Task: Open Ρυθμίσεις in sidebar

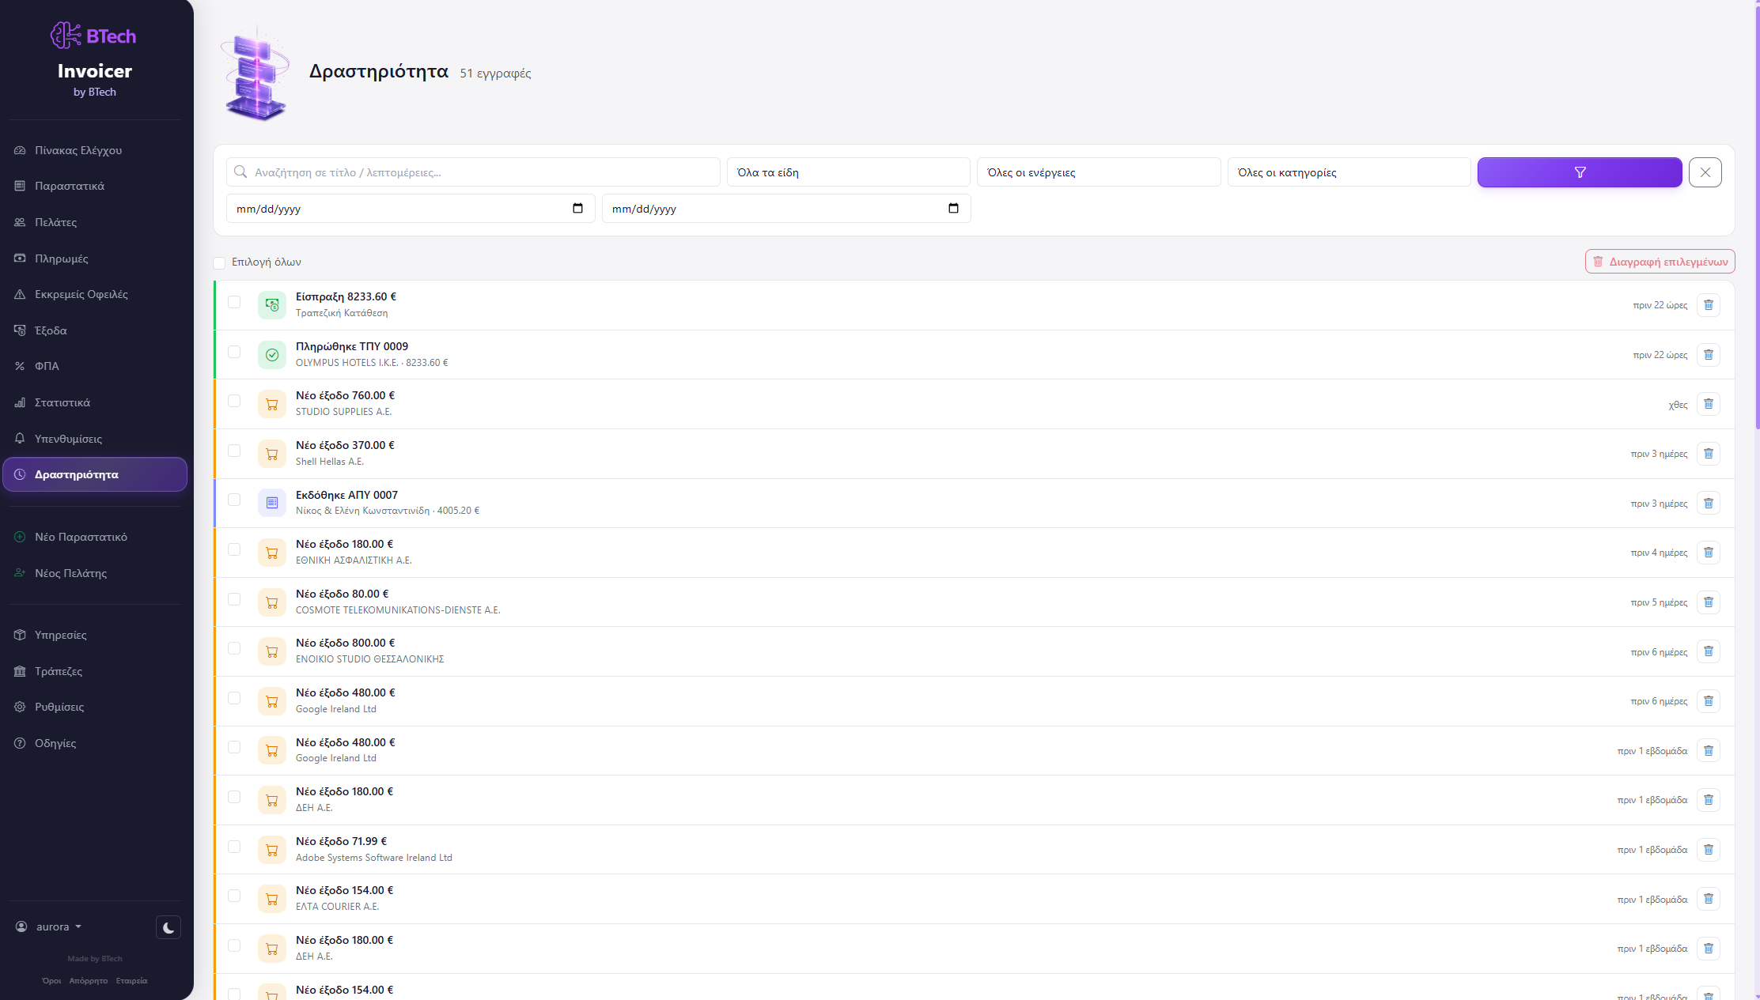Action: tap(95, 707)
